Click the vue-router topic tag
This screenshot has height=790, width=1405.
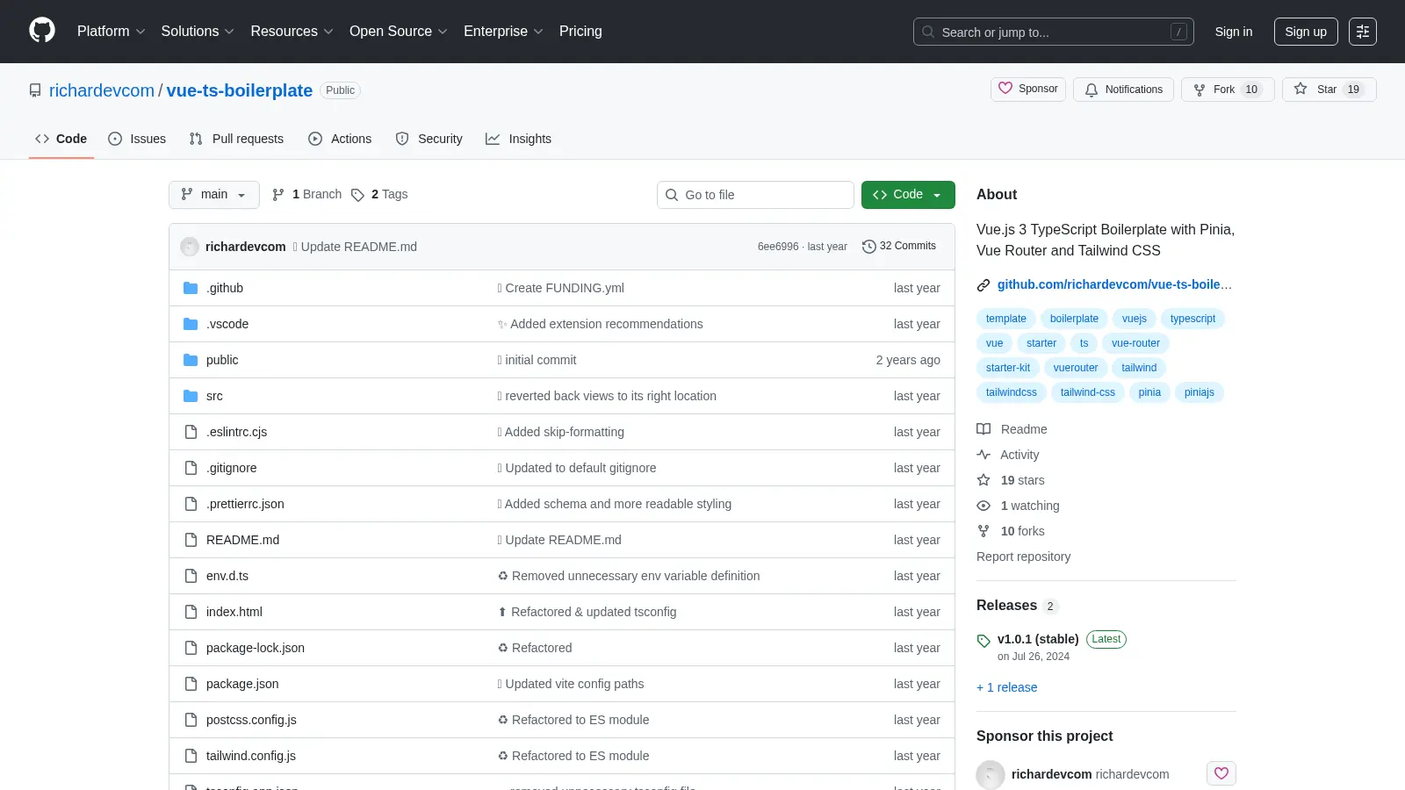tap(1135, 343)
